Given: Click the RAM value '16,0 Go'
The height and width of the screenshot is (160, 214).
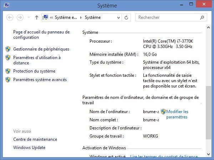Looking at the screenshot, I should (150, 54).
